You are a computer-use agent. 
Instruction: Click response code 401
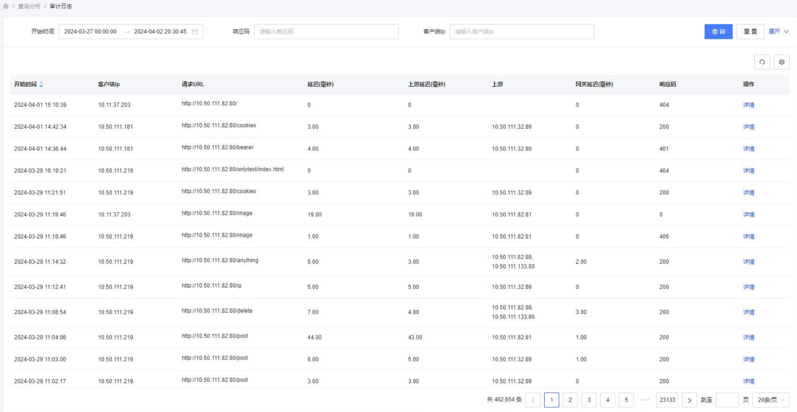click(x=664, y=149)
